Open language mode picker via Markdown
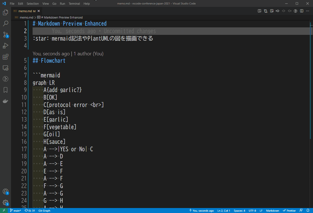Screen dimensions: 313x213 pyautogui.click(x=272, y=211)
